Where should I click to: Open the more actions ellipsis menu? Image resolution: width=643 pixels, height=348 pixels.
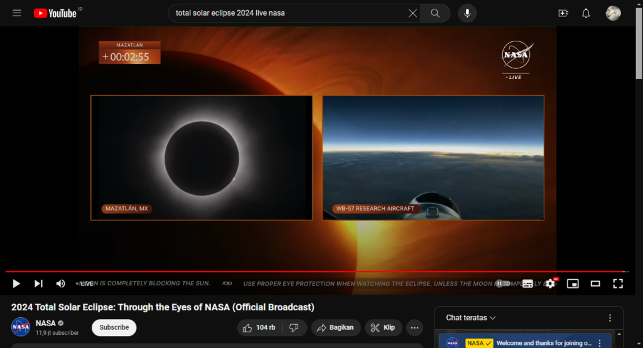tap(414, 327)
